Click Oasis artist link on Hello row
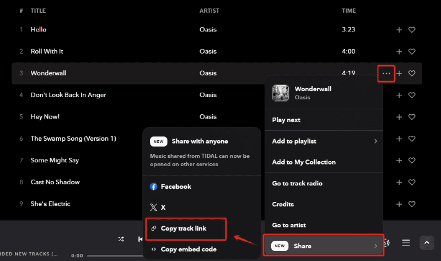Image resolution: width=441 pixels, height=261 pixels. point(208,30)
